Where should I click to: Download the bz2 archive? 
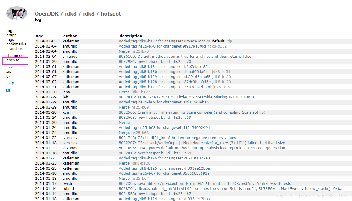[10, 67]
